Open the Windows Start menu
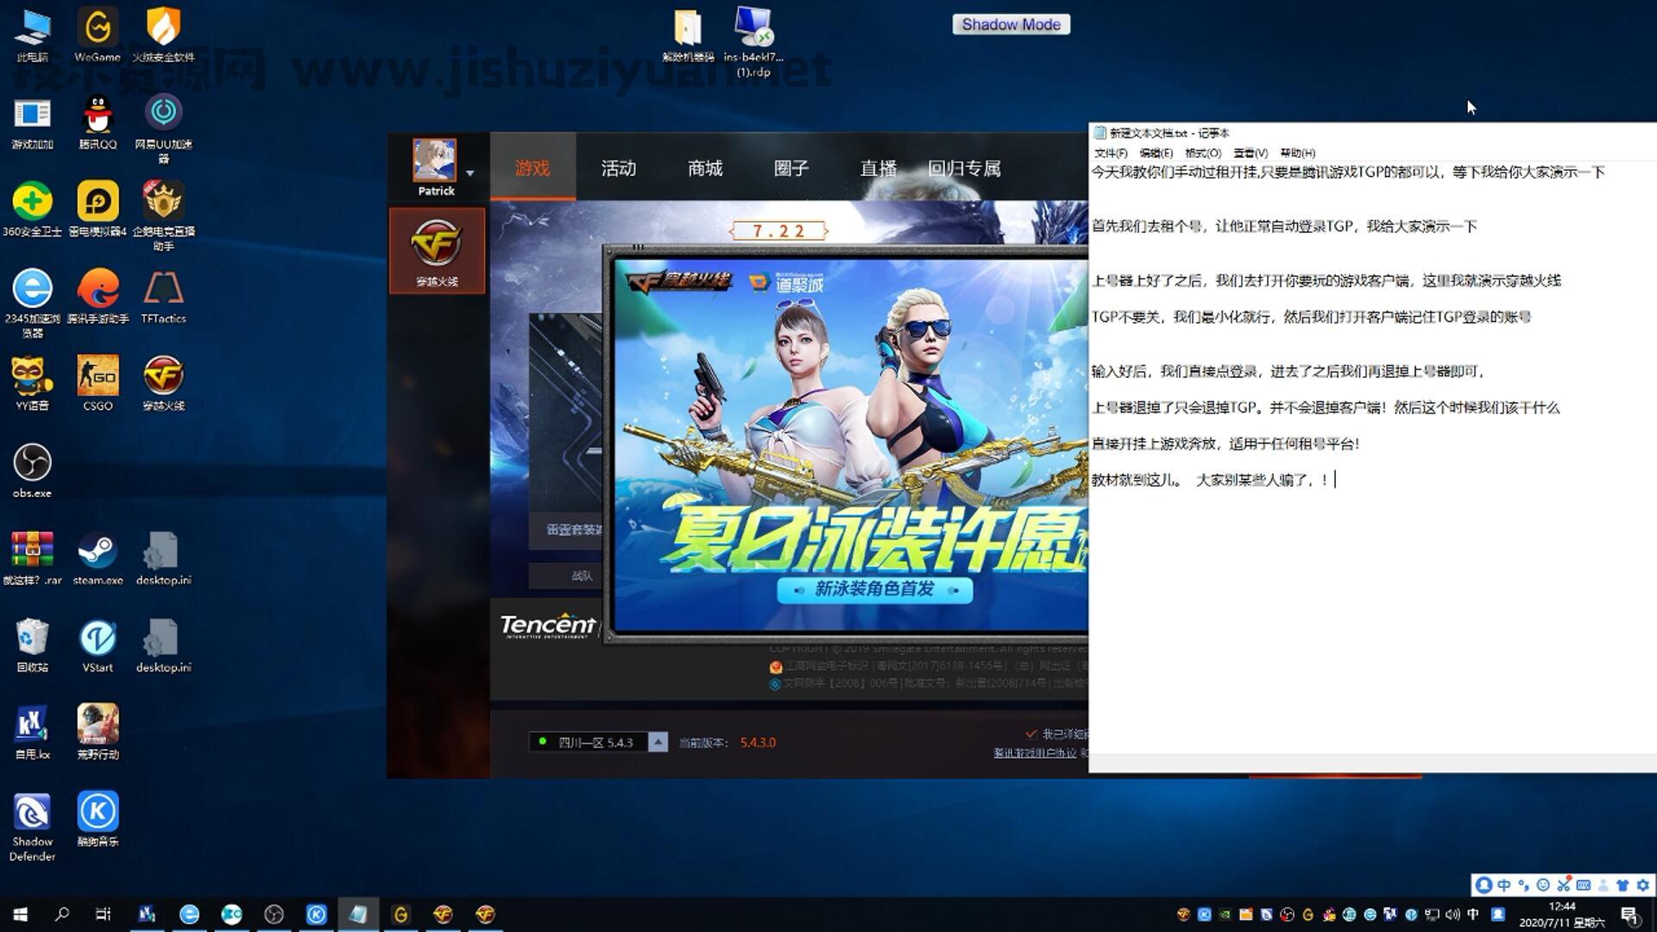Screen dimensions: 1657x932 (x=21, y=914)
